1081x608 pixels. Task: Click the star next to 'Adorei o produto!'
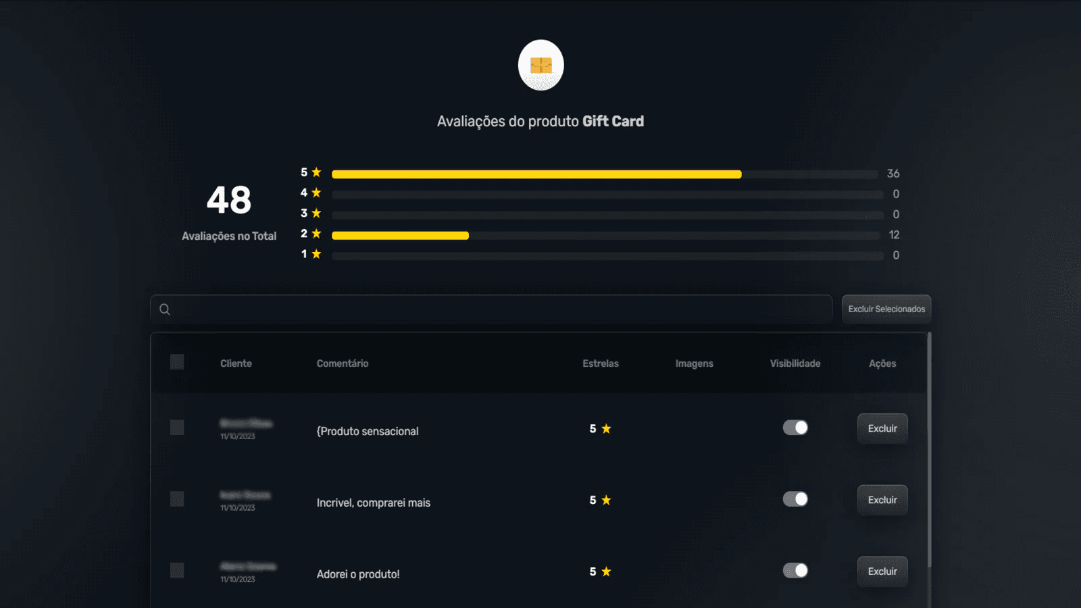[607, 570]
